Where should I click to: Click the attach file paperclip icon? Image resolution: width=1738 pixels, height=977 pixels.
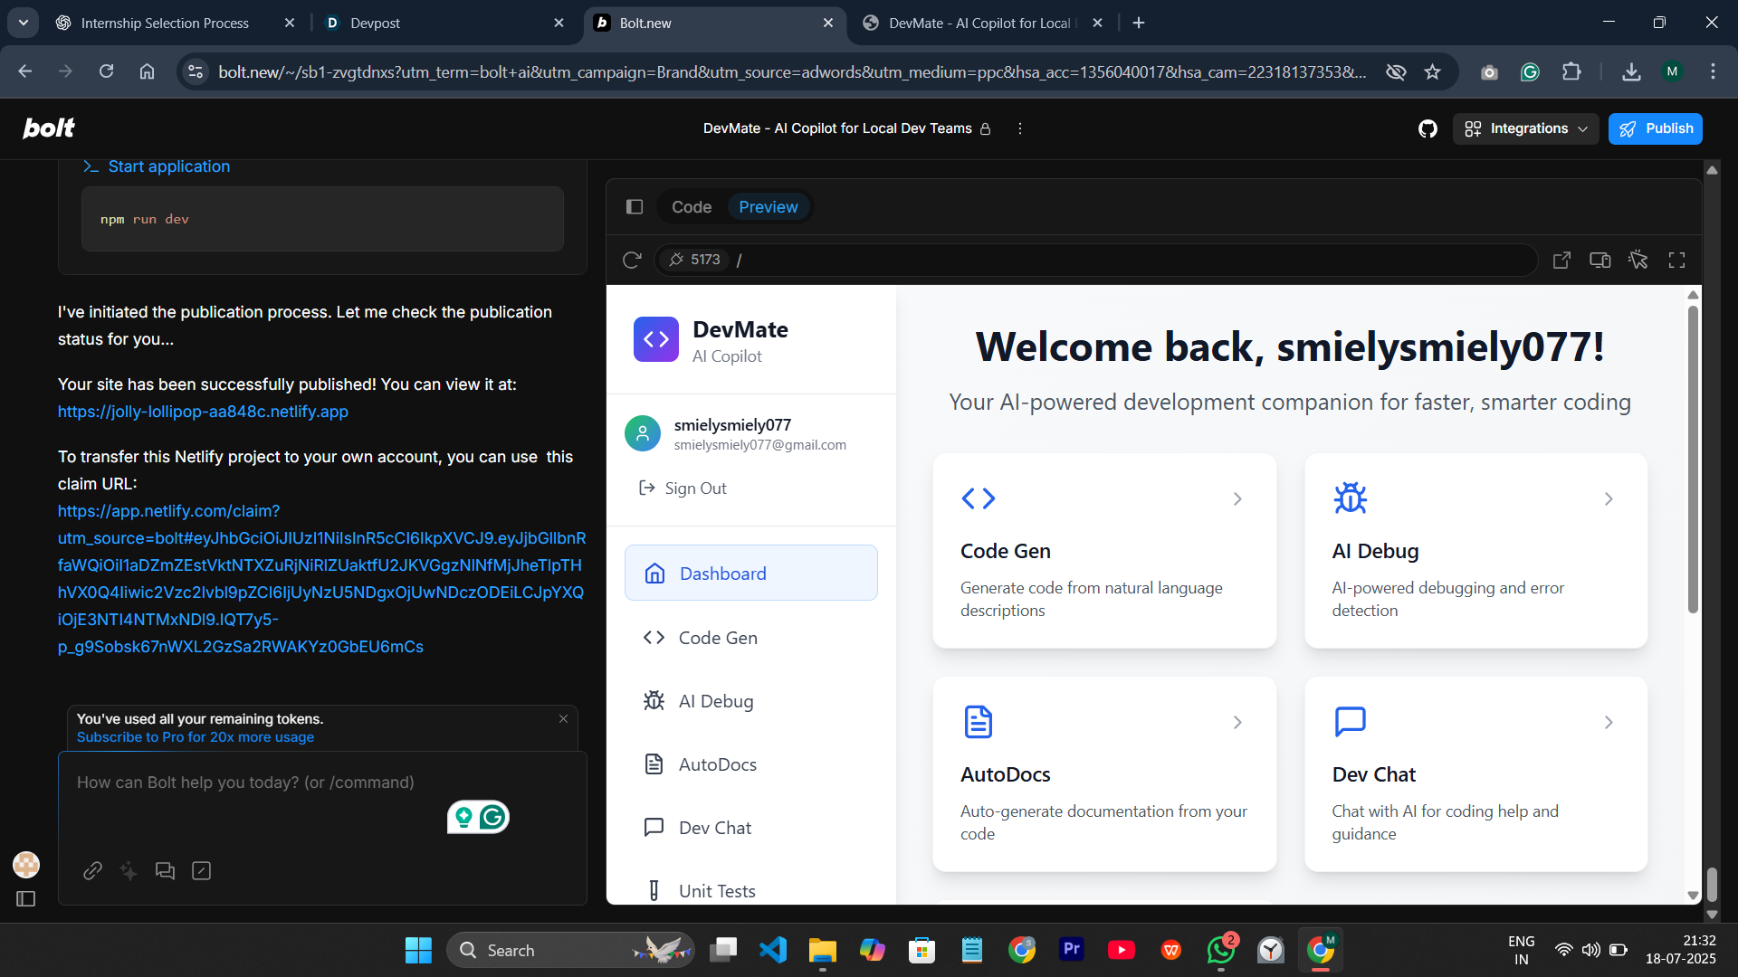point(92,870)
